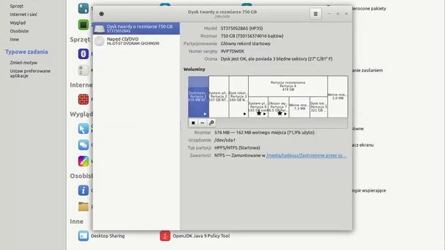Open the green chip icon above Sprzęt heading
Viewport: 445px width, 250px height.
tap(83, 25)
